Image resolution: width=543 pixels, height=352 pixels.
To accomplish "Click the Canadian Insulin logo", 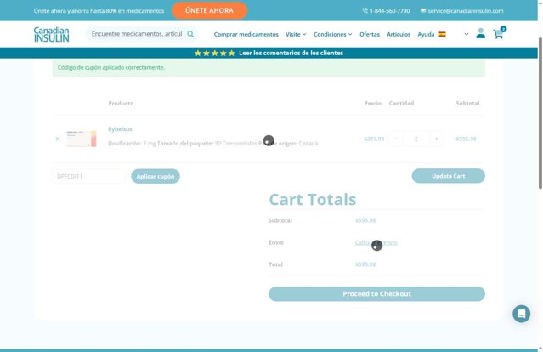I will [x=51, y=34].
